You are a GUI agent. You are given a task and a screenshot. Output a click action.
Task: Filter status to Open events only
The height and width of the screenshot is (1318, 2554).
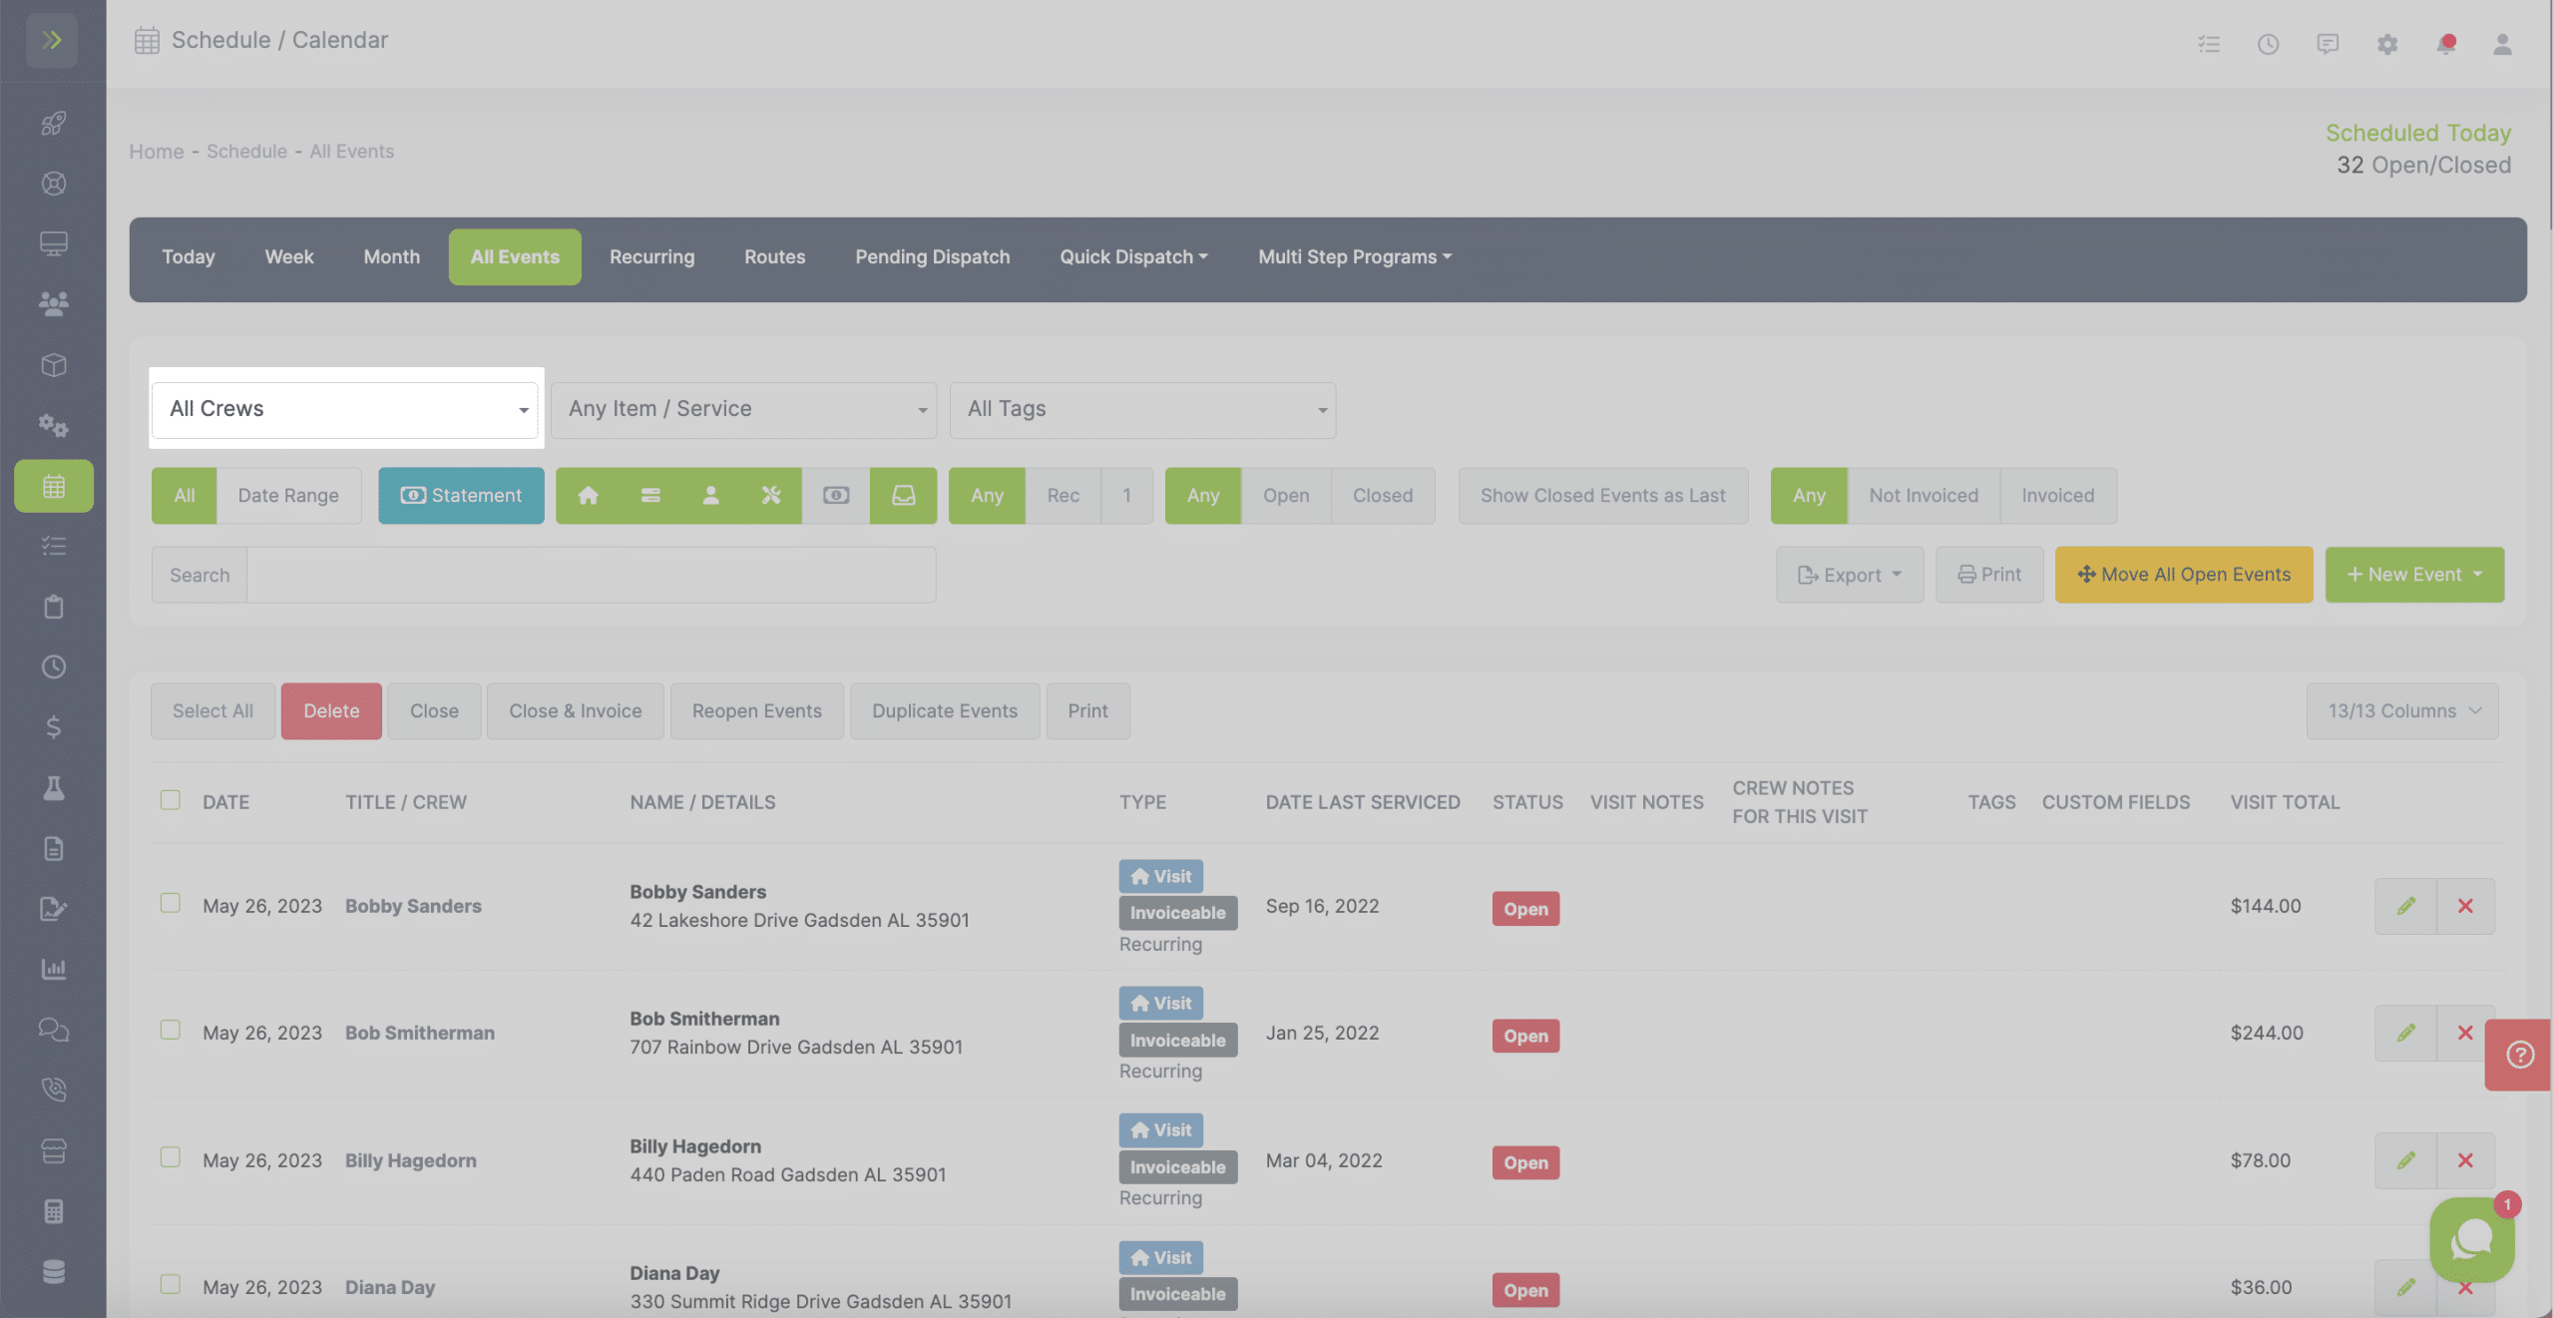point(1286,496)
